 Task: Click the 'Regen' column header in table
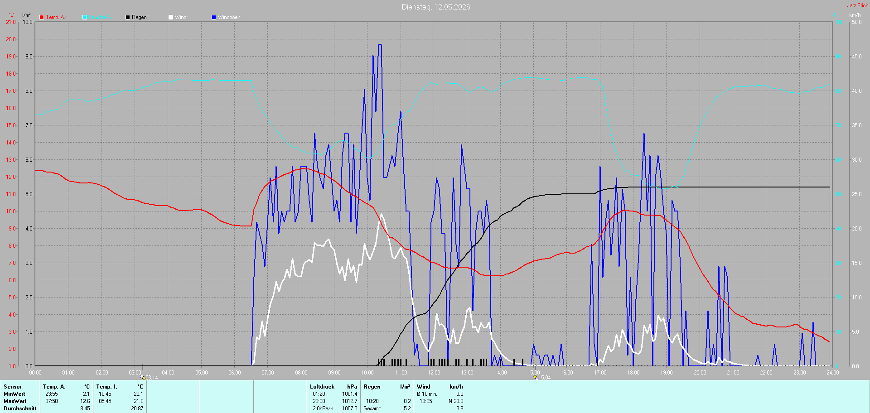tap(372, 387)
